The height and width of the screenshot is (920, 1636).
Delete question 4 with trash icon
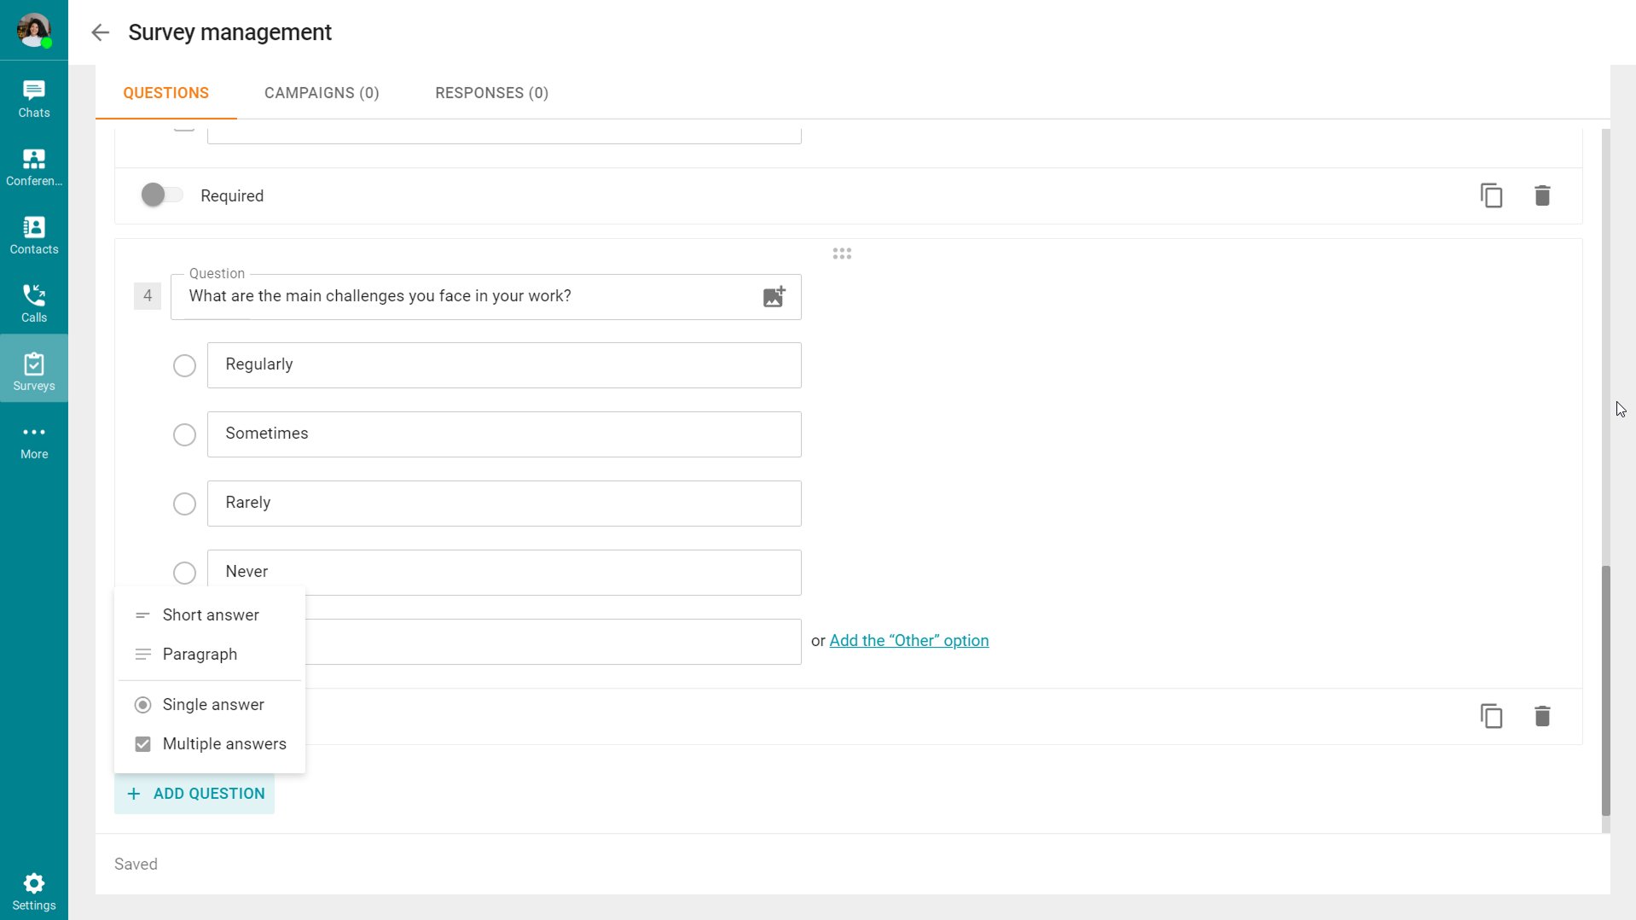pyautogui.click(x=1541, y=716)
